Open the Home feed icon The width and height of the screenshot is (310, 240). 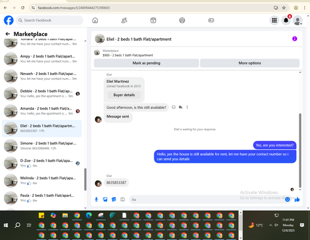tap(95, 20)
